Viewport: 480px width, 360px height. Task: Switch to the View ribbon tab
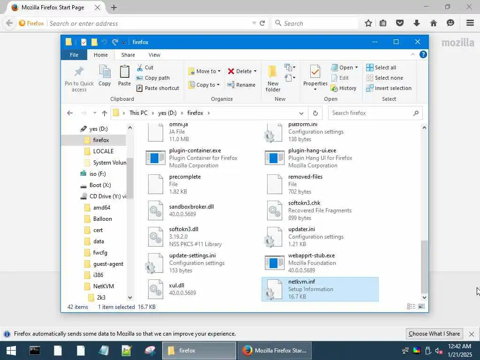(154, 55)
